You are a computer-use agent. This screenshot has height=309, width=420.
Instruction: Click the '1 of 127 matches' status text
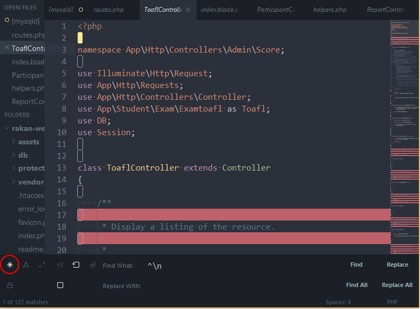25,303
